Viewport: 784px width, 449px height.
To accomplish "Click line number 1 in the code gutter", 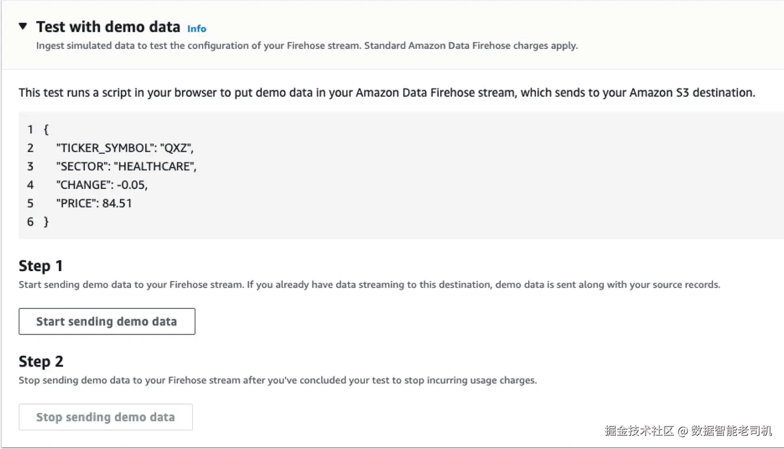I will click(30, 130).
